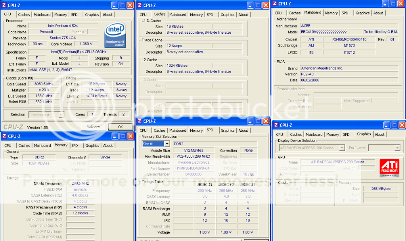Close the Memory CPU-Z window
Viewport: 406px width, 241px height.
tap(130, 136)
